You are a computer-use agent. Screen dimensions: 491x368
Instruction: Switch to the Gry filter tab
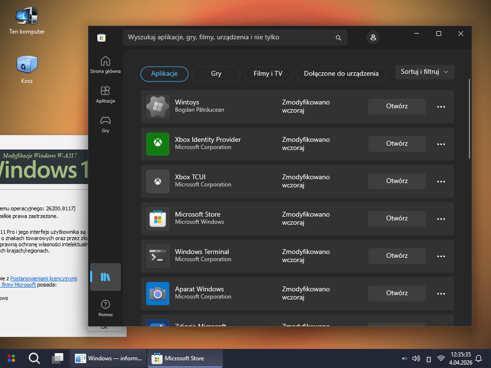(216, 74)
